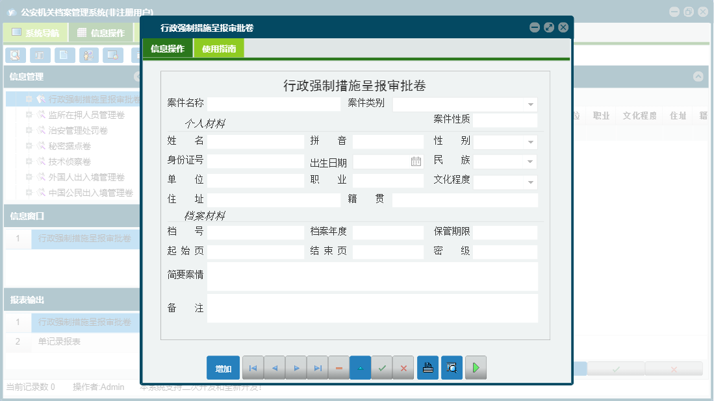The height and width of the screenshot is (401, 714).
Task: Open the 性别 dropdown
Action: [531, 142]
